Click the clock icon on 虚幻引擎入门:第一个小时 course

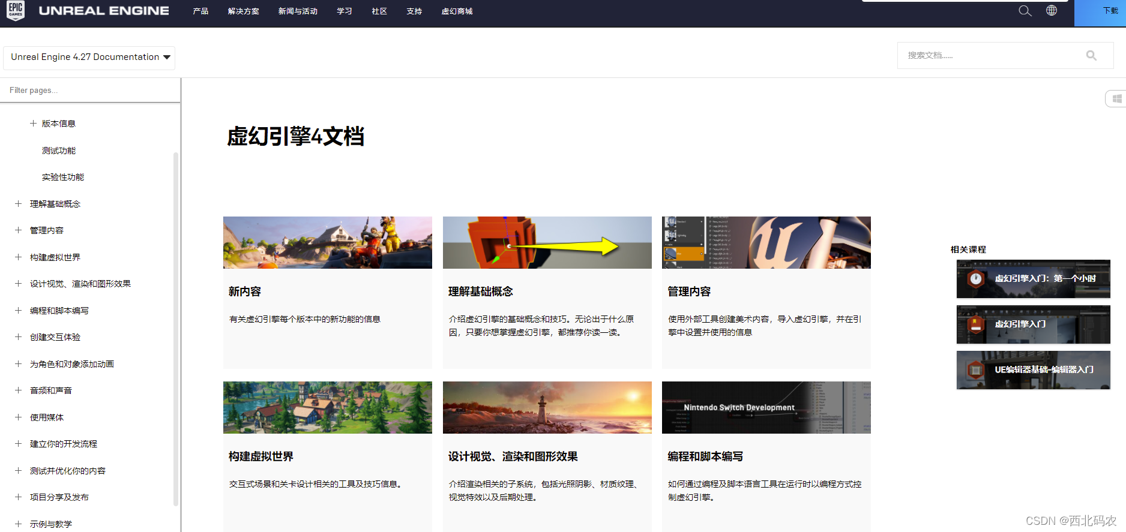976,278
